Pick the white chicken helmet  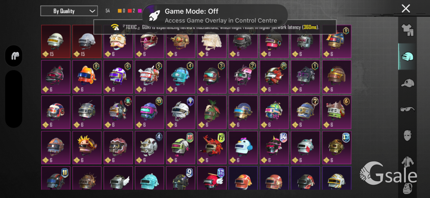click(x=243, y=148)
